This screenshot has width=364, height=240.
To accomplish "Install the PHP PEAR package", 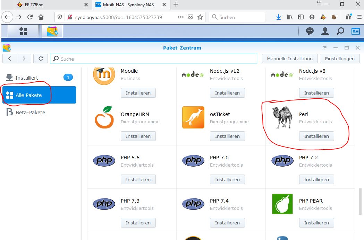I will [x=316, y=223].
